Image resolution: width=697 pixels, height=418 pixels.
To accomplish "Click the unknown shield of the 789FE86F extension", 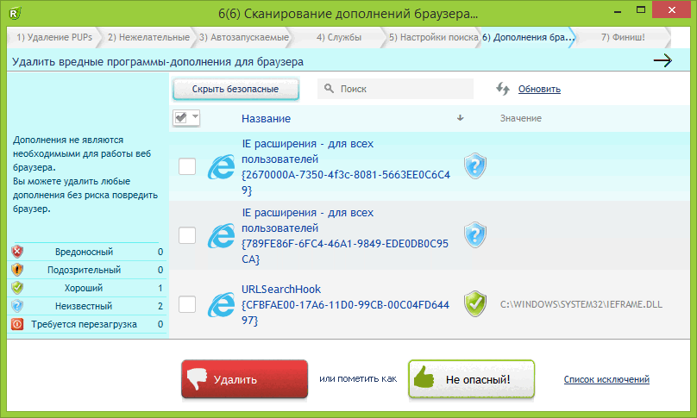I will click(475, 234).
